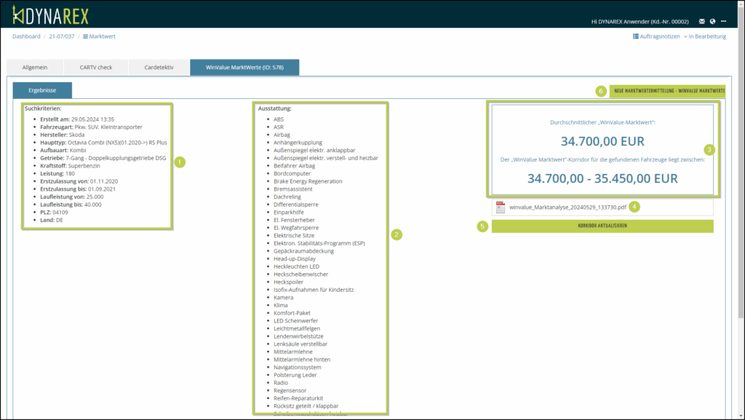Start Neue Marktwertermittlung WinValue Marktwerte
Viewport: 745px width, 420px height.
[x=669, y=91]
